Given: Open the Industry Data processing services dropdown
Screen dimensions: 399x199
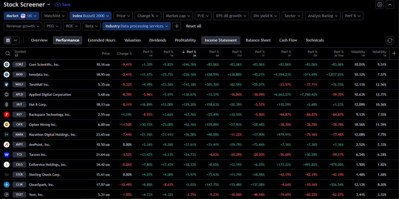Looking at the screenshot, I should point(137,26).
